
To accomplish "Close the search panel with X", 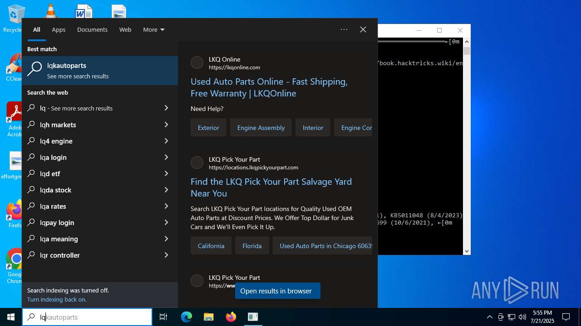I will [x=363, y=29].
